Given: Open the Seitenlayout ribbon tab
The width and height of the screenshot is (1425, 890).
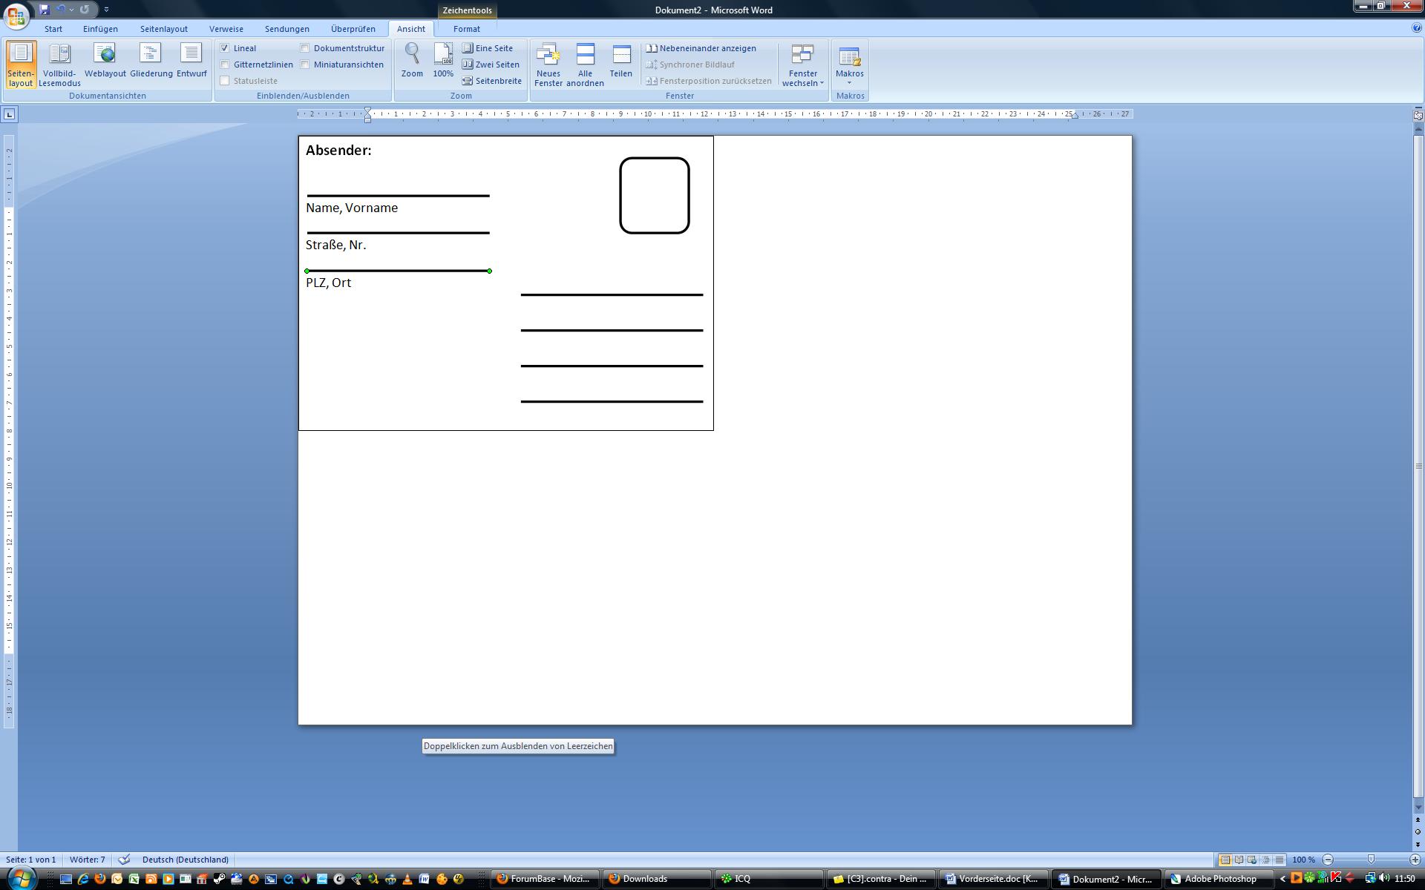Looking at the screenshot, I should pyautogui.click(x=163, y=29).
